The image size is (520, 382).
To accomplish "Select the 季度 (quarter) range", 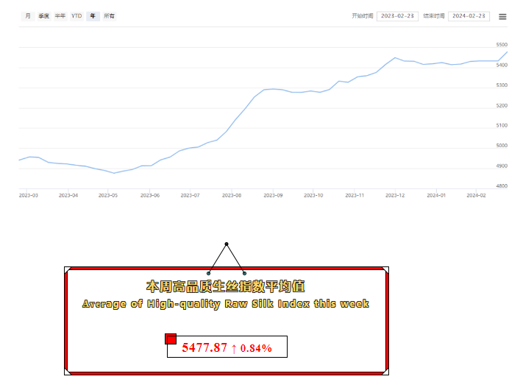I will (44, 15).
